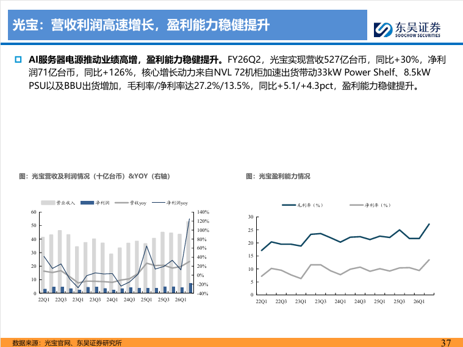Select the gray 营业收入 legend swatch
This screenshot has height=347, width=463.
point(48,203)
